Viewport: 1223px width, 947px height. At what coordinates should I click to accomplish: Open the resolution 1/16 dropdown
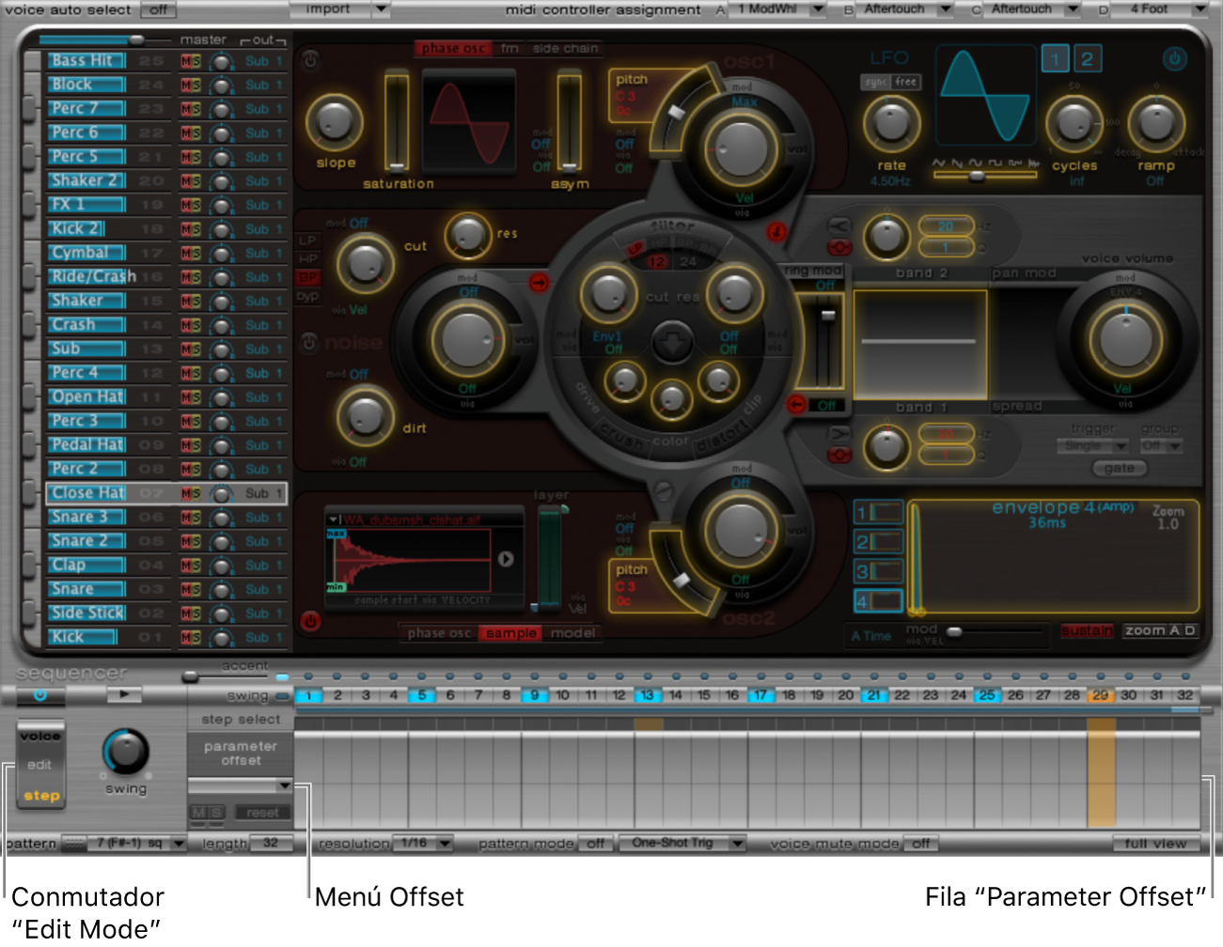[423, 844]
